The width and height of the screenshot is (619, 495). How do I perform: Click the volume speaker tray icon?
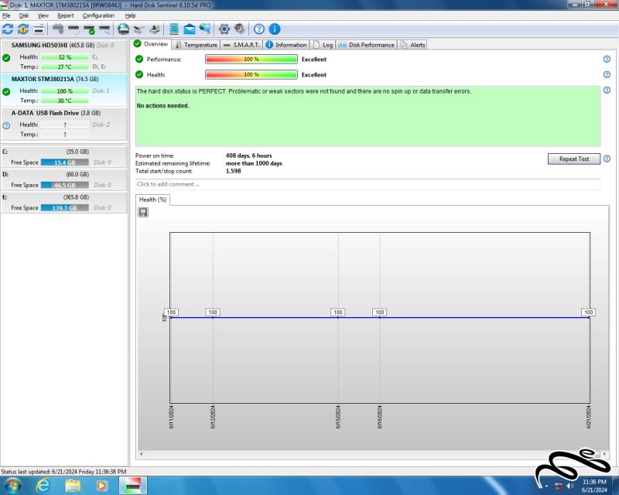click(569, 486)
